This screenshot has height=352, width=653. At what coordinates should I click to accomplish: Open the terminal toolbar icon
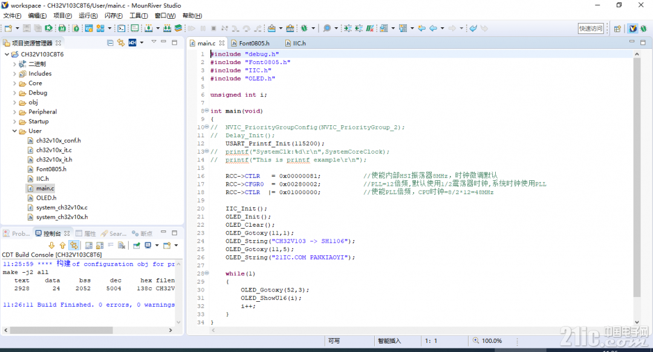click(121, 28)
